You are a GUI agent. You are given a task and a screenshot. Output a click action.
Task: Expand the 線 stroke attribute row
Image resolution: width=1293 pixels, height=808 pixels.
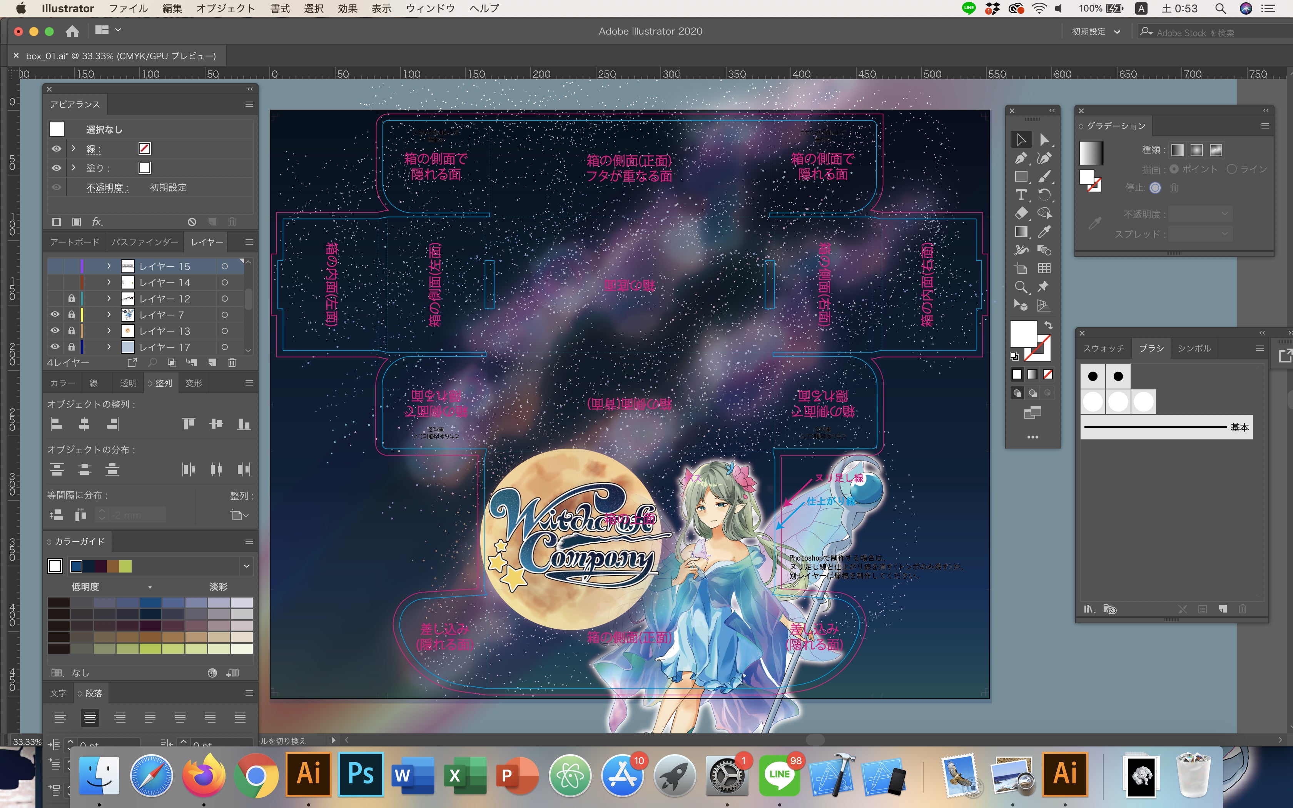(x=74, y=149)
